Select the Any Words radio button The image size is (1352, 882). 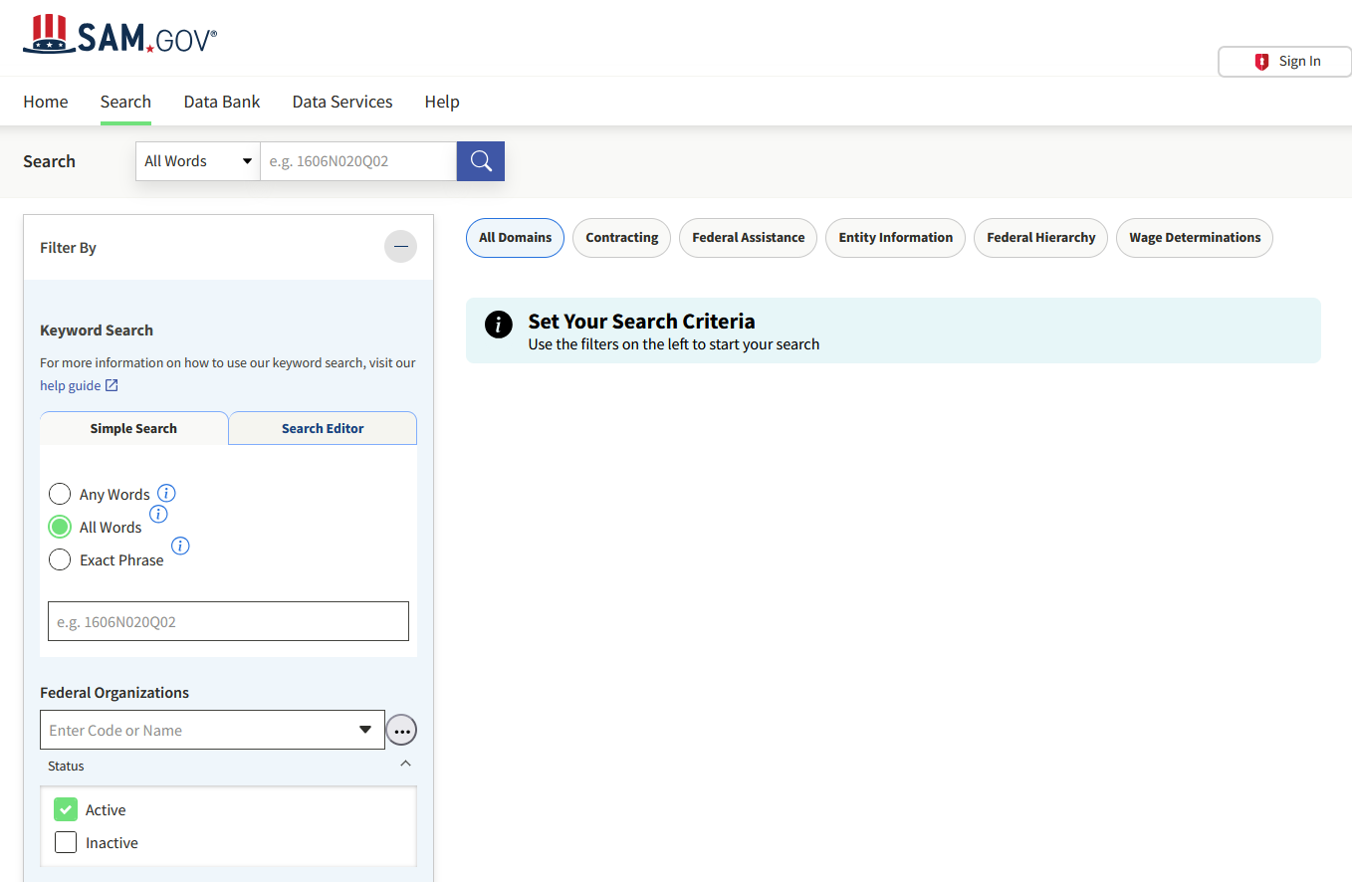60,494
